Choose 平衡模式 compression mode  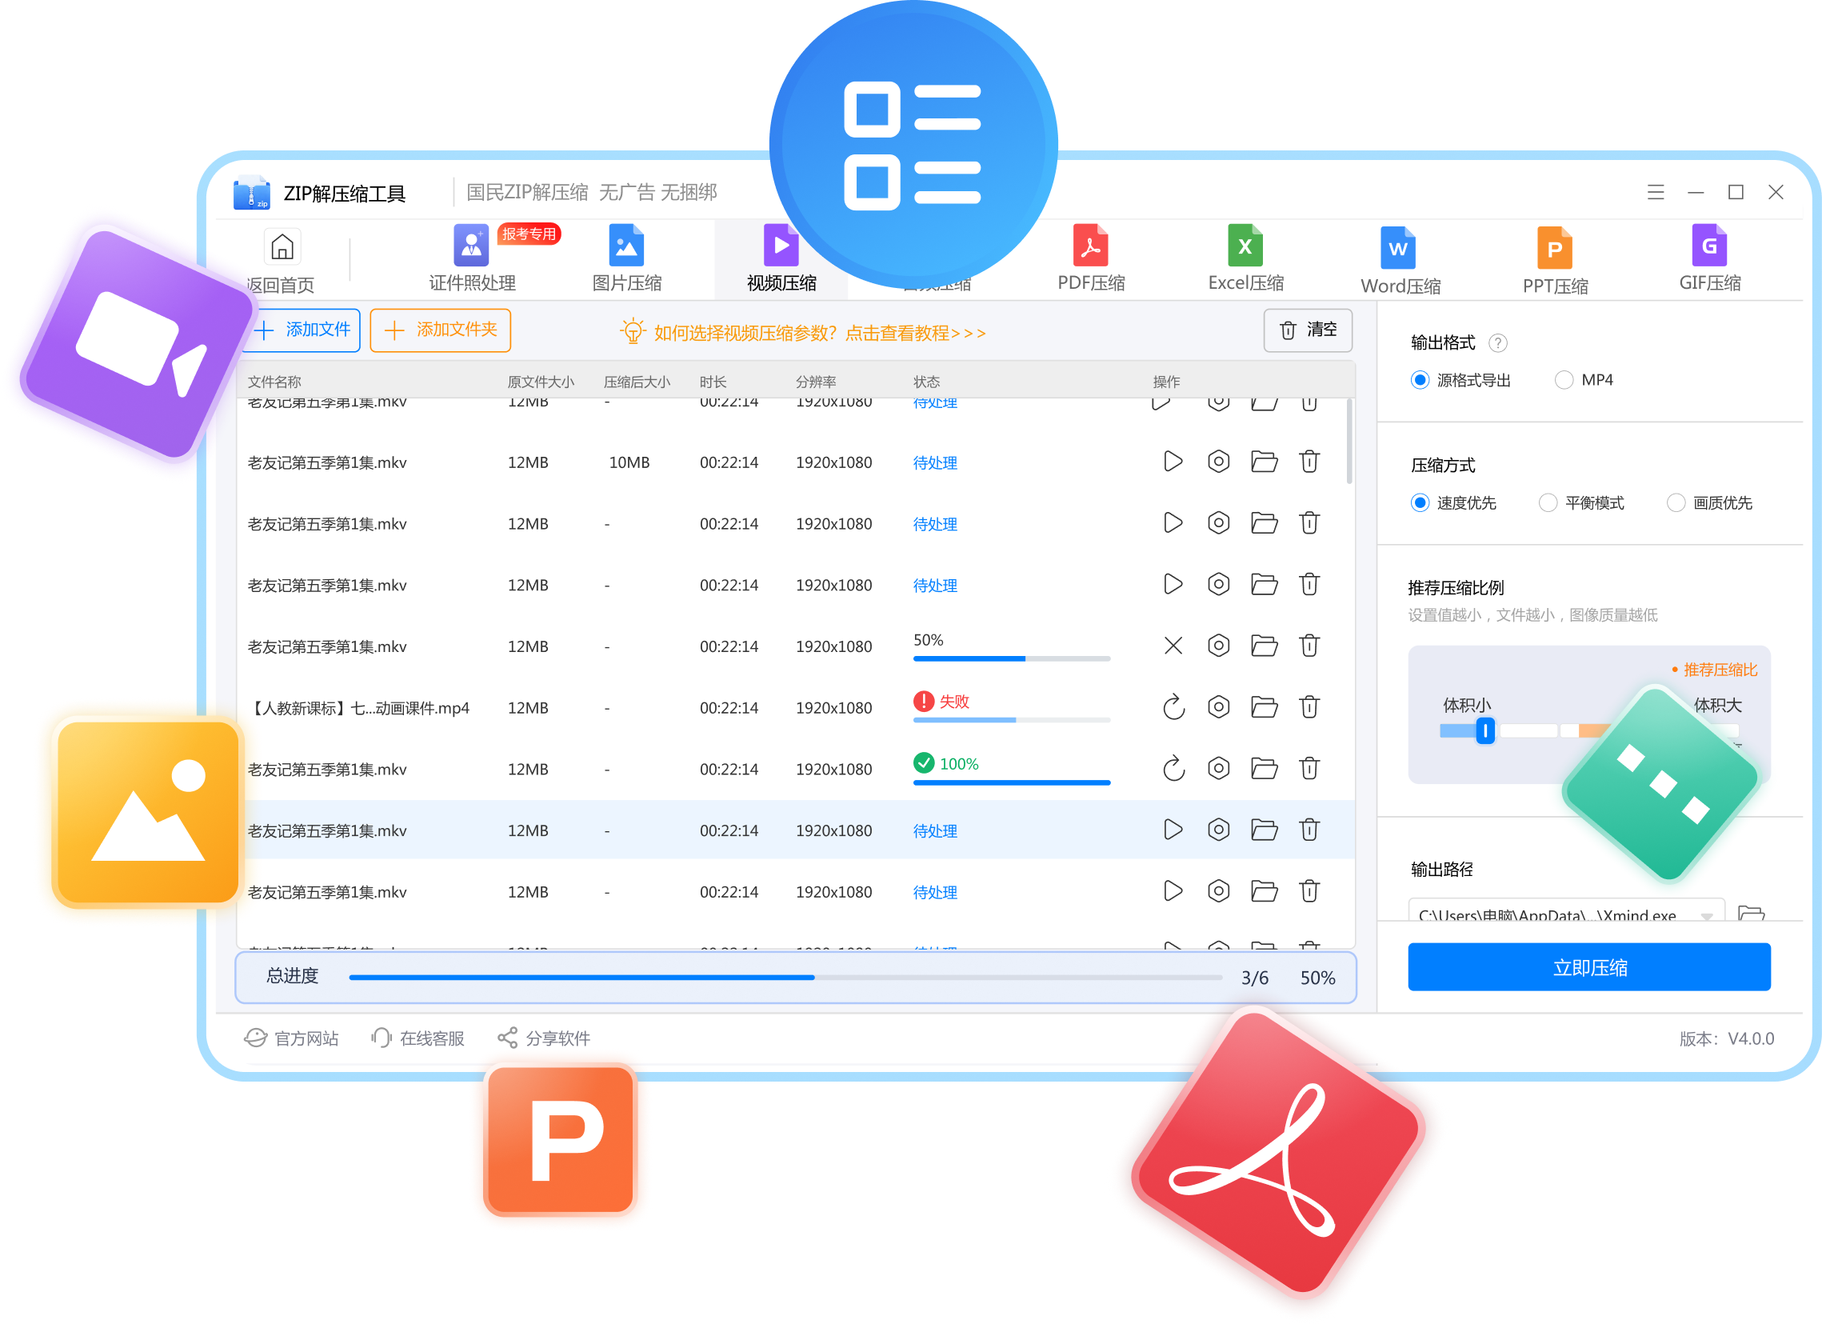coord(1581,503)
